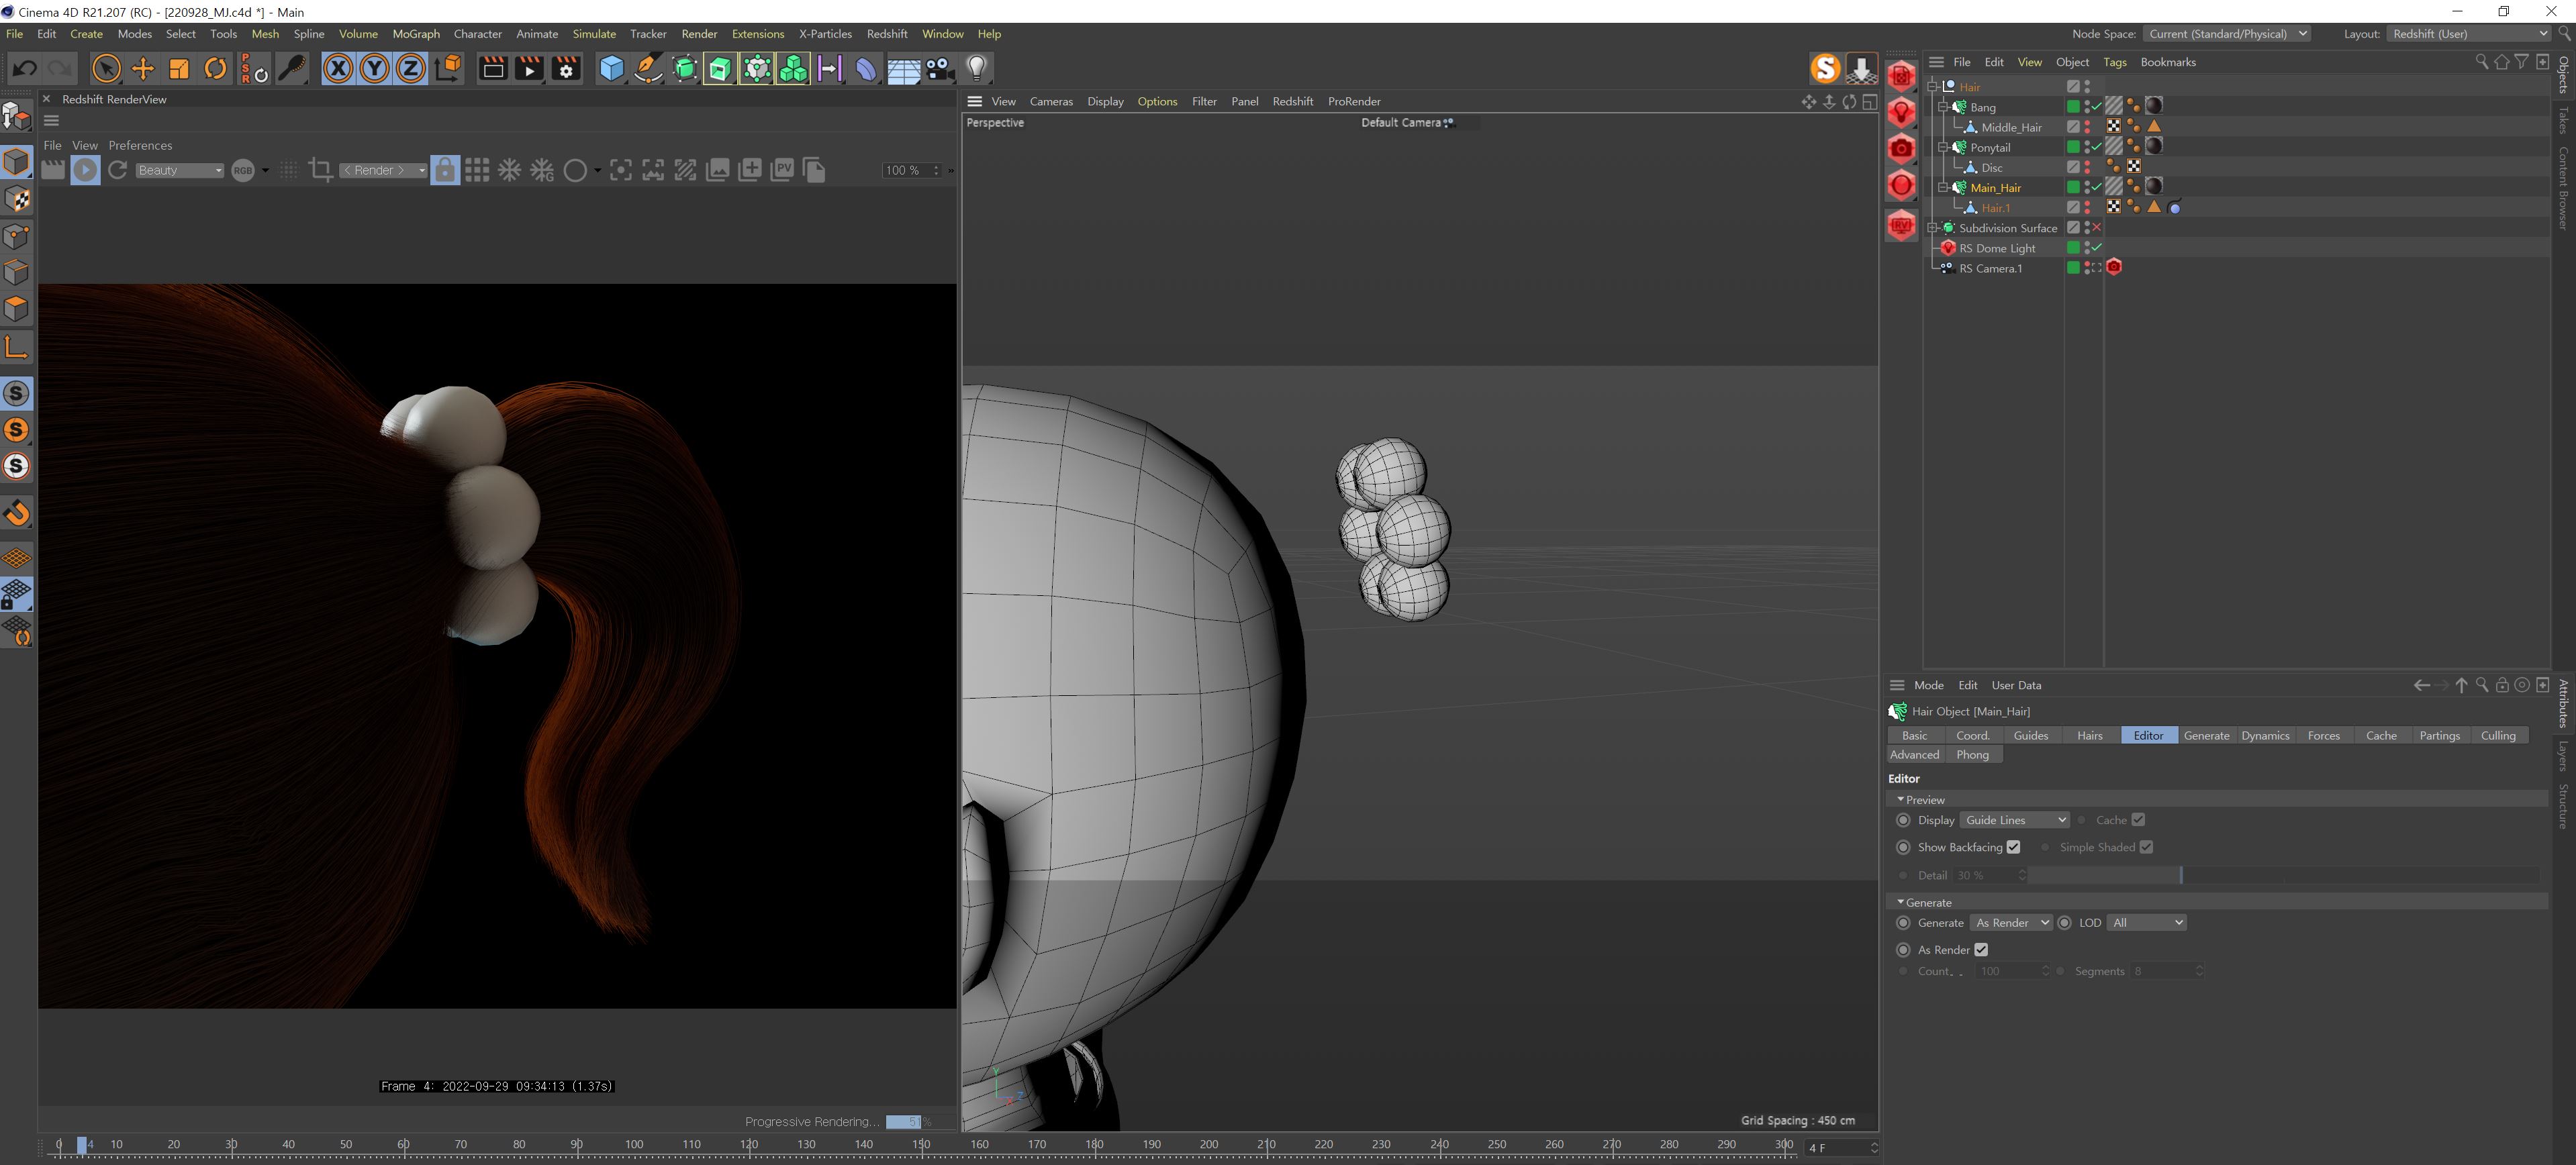The image size is (2576, 1165).
Task: Open Display Guide Lines dropdown
Action: coord(2014,820)
